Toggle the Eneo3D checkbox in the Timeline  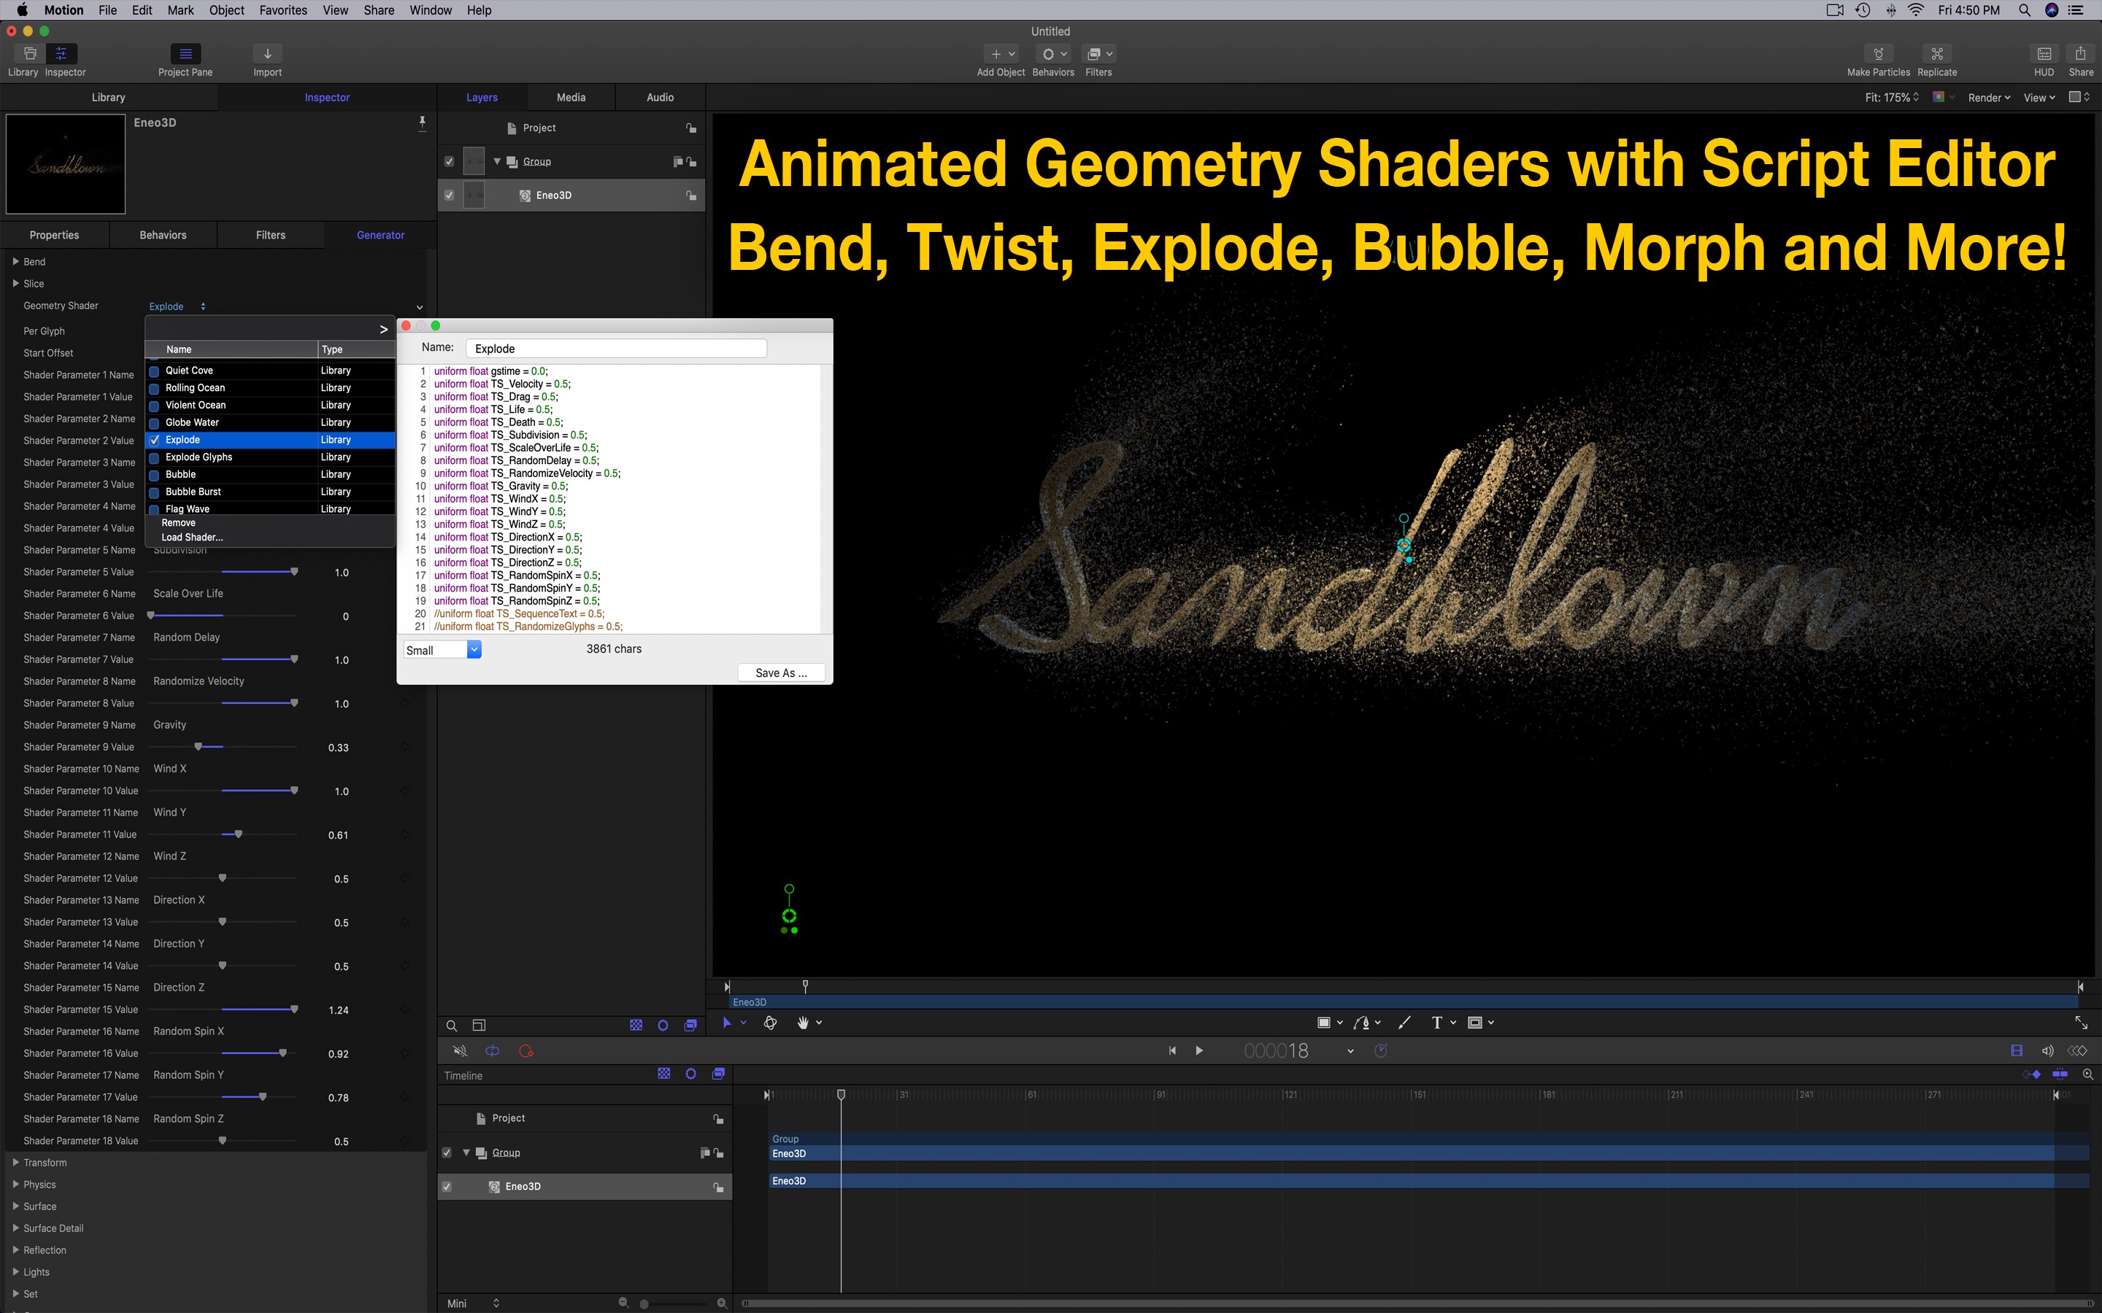pyautogui.click(x=447, y=1187)
